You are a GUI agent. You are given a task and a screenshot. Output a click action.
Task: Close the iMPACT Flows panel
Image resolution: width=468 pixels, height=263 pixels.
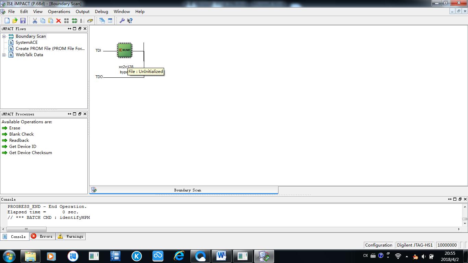click(x=85, y=29)
